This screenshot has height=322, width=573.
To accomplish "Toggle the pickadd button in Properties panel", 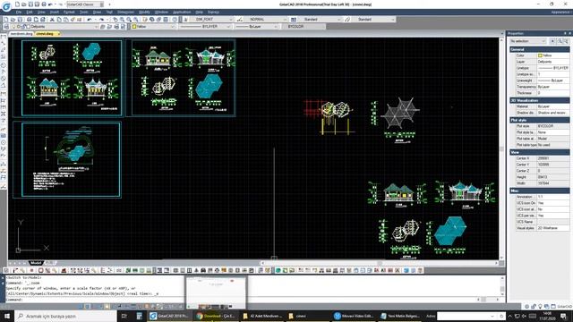I will coord(553,41).
